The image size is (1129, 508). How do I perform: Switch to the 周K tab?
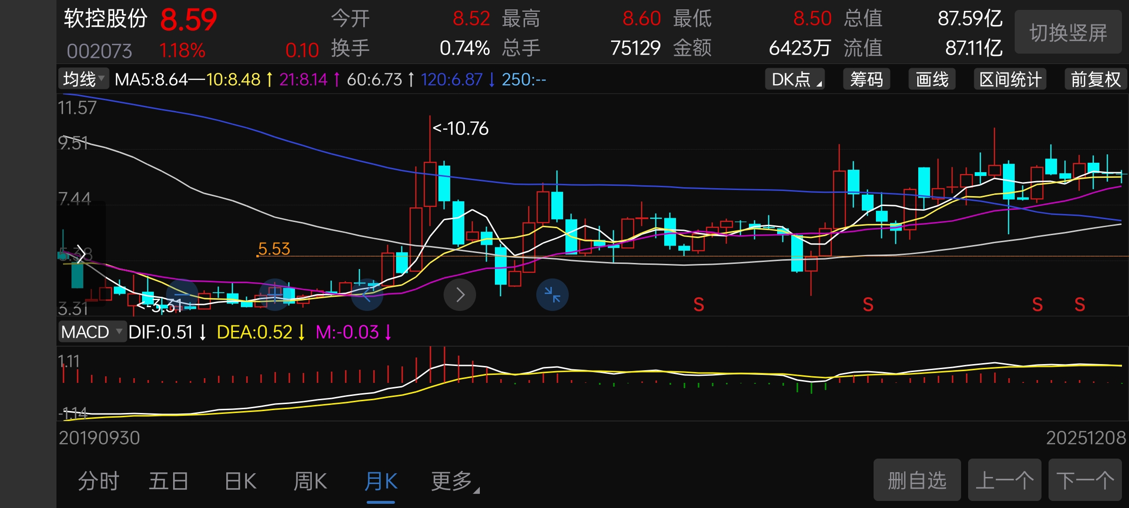coord(310,482)
